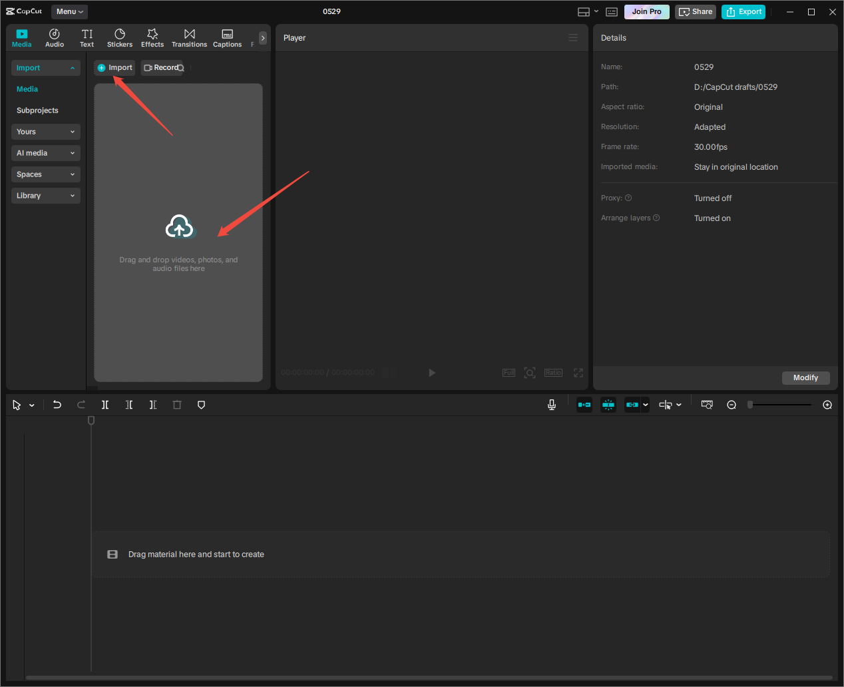Click the microphone icon to record voiceover
Screen dimensions: 844x687
(x=552, y=404)
